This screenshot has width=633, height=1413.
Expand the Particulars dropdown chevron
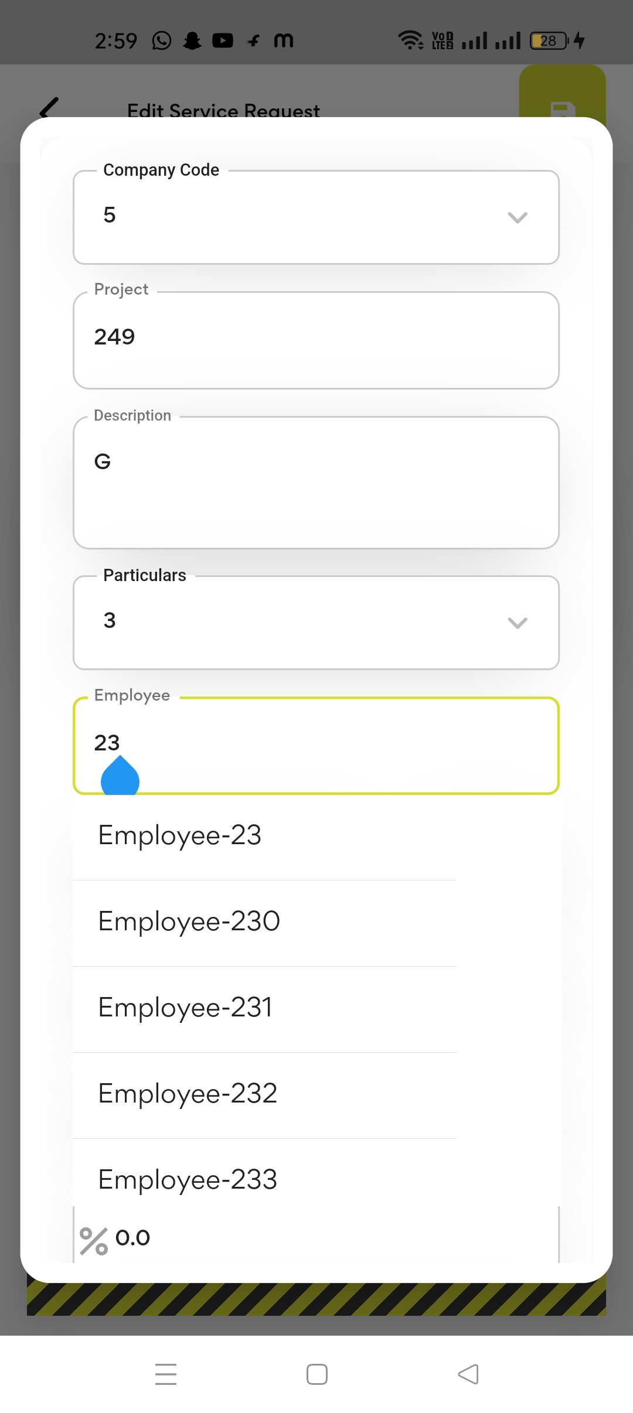(x=517, y=623)
